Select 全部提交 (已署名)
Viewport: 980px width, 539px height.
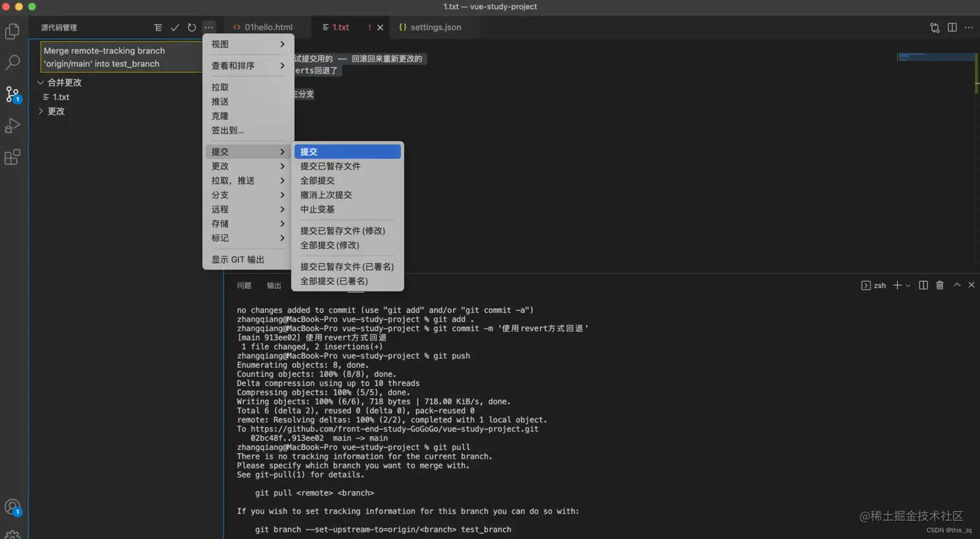pos(347,281)
